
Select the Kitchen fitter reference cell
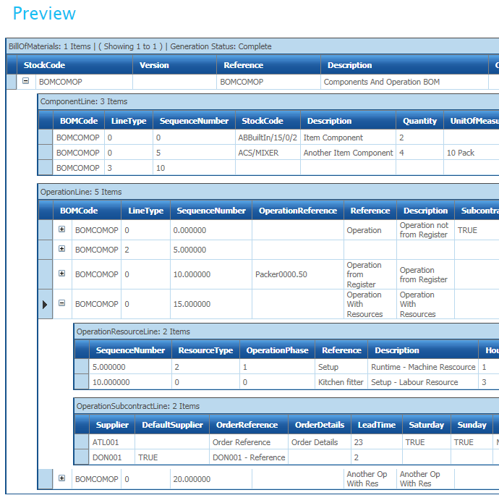tap(341, 382)
